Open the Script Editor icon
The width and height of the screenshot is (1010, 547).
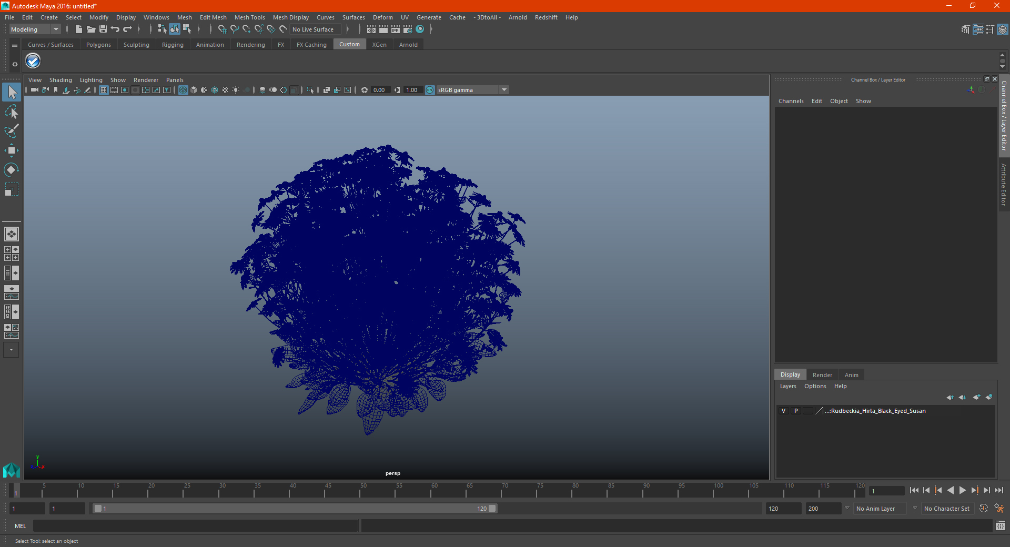pos(1001,525)
